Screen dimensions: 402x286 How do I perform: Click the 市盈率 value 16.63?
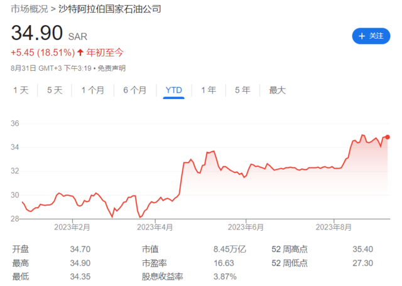[224, 263]
